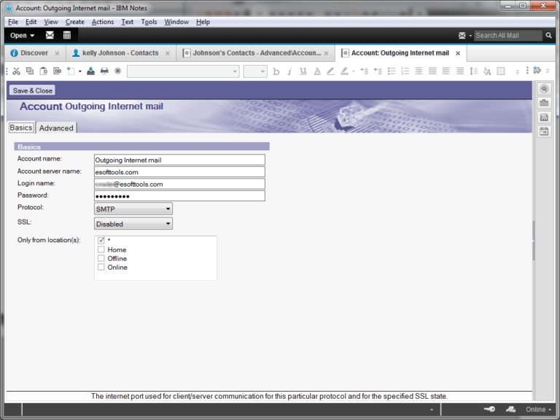Viewport: 560px width, 420px height.
Task: Click the Search All Mail box
Action: (507, 35)
